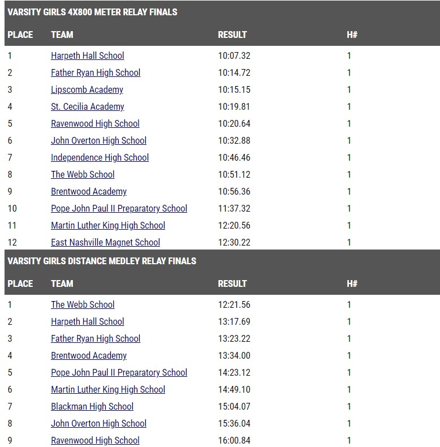Open the St. Cecilia Academy link
The image size is (440, 447).
[88, 106]
